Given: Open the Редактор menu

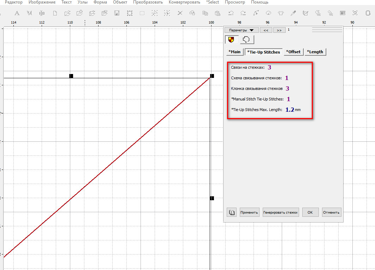Looking at the screenshot, I should click(14, 2).
